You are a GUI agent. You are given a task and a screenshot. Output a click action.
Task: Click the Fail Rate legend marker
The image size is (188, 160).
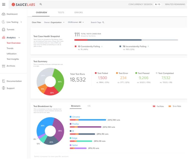(x=154, y=106)
